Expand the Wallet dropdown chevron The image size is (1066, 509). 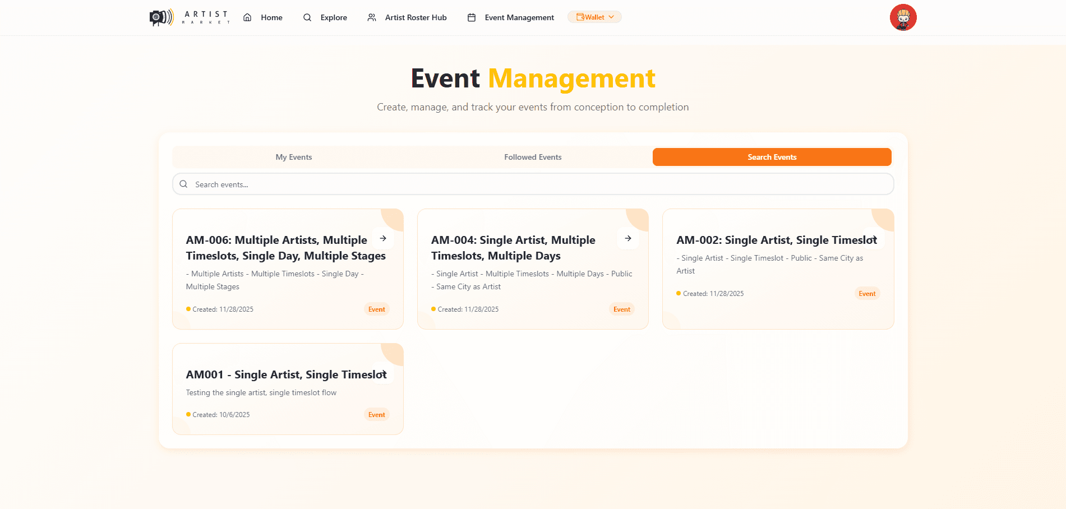pyautogui.click(x=612, y=17)
